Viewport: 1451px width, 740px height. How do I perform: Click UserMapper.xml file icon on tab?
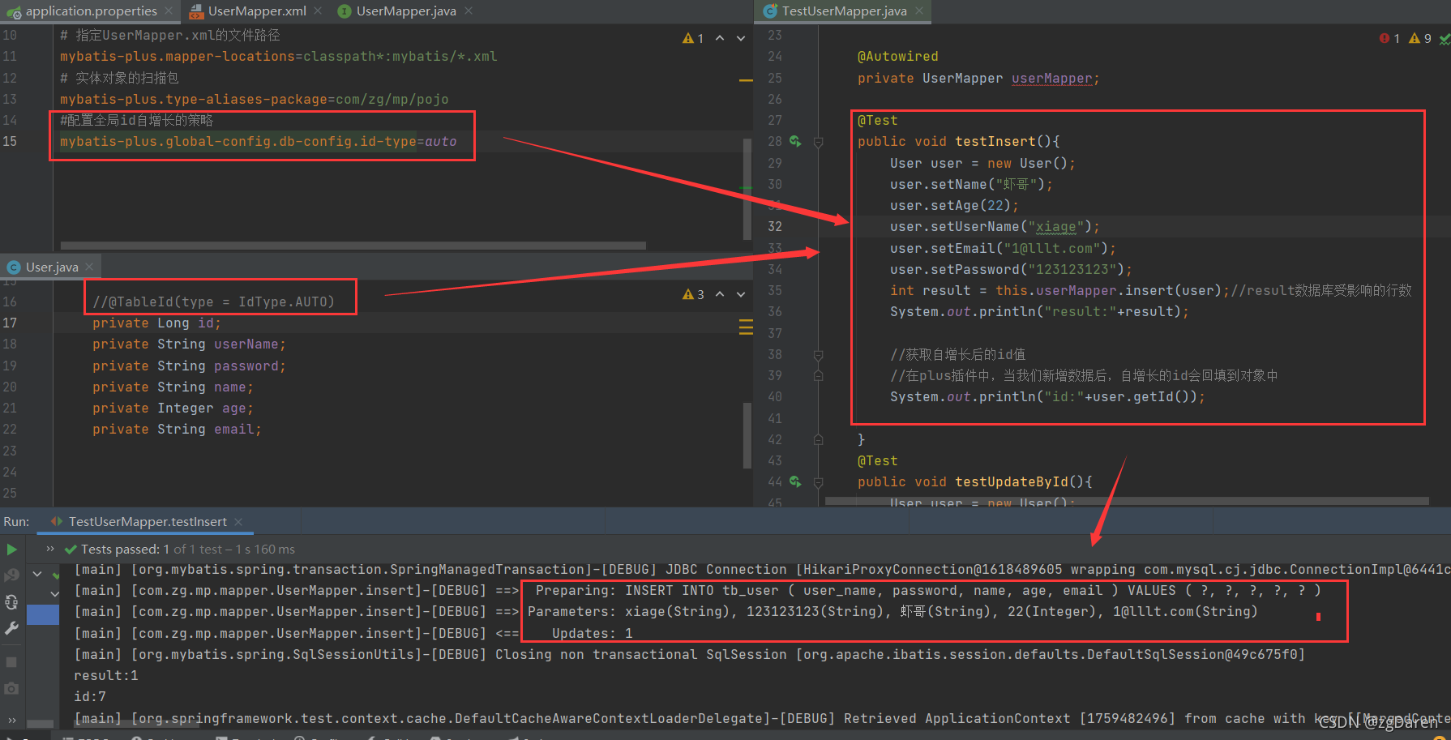pyautogui.click(x=195, y=11)
